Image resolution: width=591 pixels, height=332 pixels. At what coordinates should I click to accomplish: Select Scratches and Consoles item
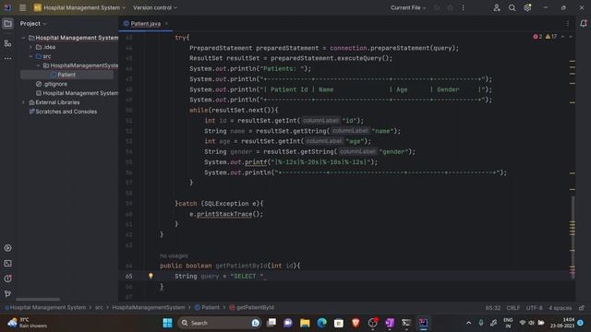[x=63, y=112]
